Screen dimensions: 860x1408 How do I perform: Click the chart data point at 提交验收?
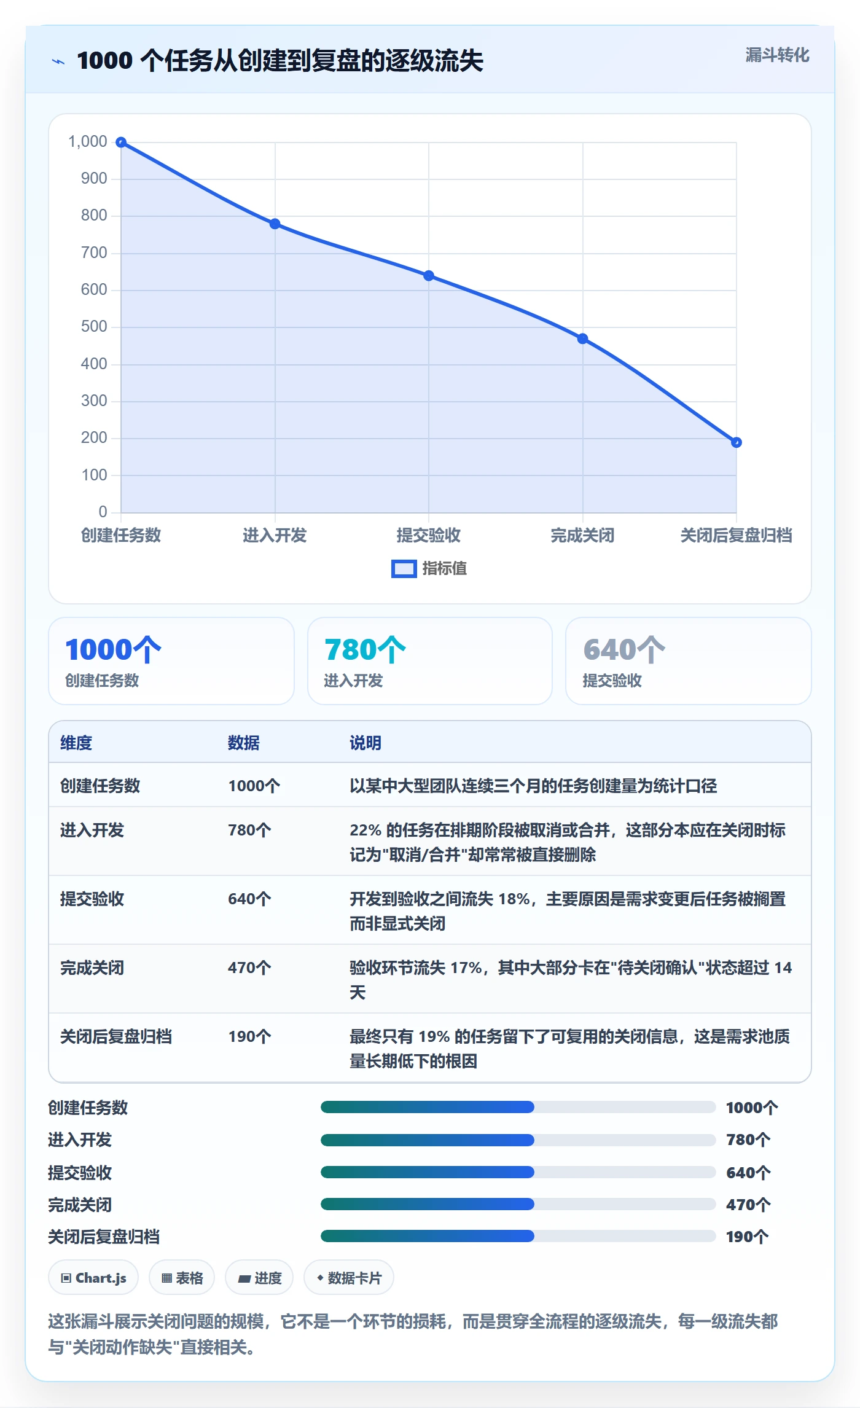point(429,276)
